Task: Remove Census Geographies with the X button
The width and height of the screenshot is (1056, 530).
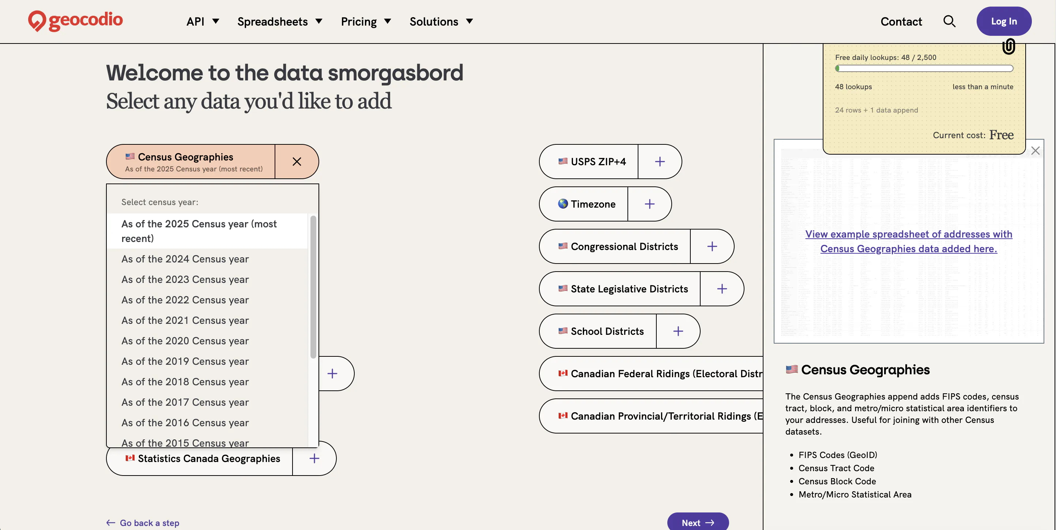Action: (297, 162)
